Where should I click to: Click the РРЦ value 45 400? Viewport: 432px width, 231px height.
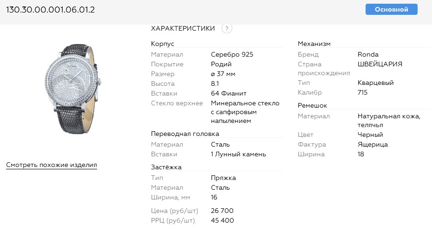point(223,220)
